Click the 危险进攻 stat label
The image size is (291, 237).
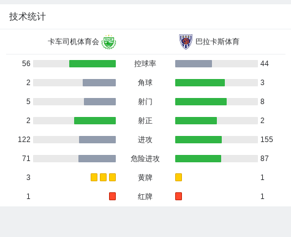point(145,159)
